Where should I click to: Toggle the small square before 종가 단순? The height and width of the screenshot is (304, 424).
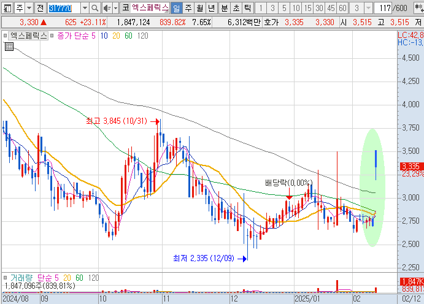(52, 36)
